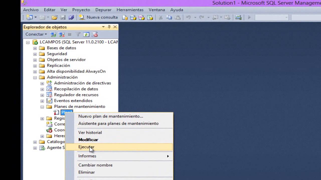Expand the Bases de datos folder
Screen dimensions: 321x180
pyautogui.click(x=35, y=48)
